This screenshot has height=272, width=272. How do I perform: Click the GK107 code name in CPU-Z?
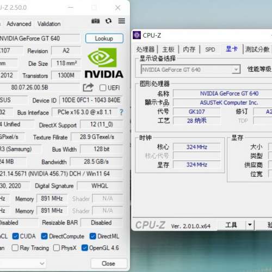(x=197, y=112)
